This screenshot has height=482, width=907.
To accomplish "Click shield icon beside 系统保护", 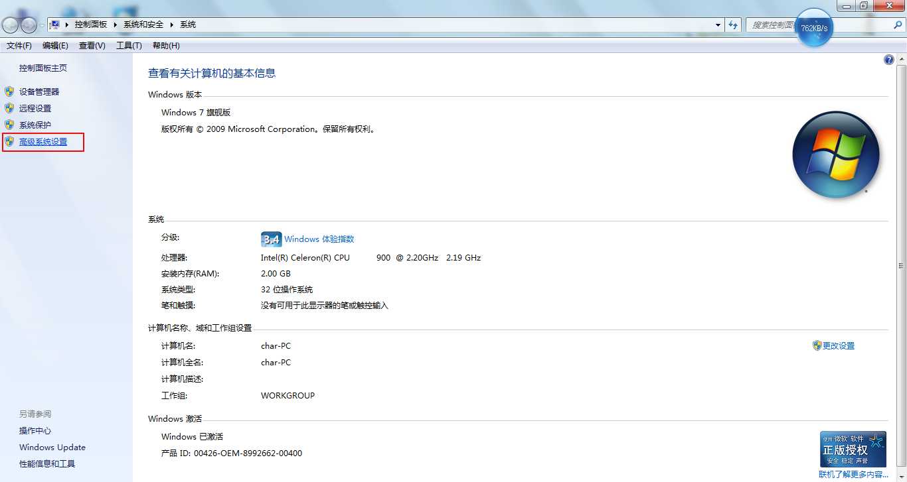I will click(9, 125).
